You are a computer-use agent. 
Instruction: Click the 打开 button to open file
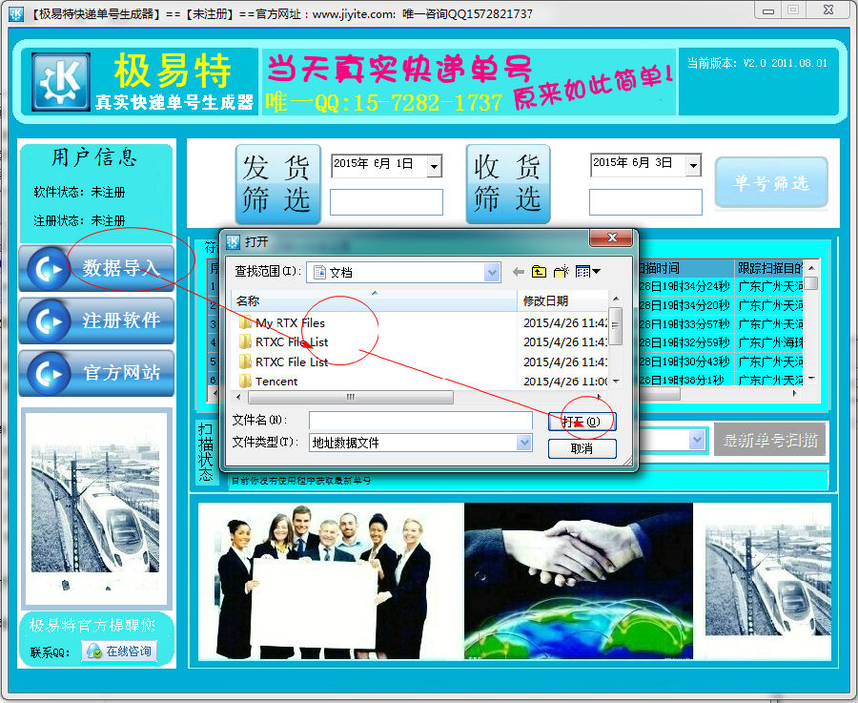coord(582,419)
